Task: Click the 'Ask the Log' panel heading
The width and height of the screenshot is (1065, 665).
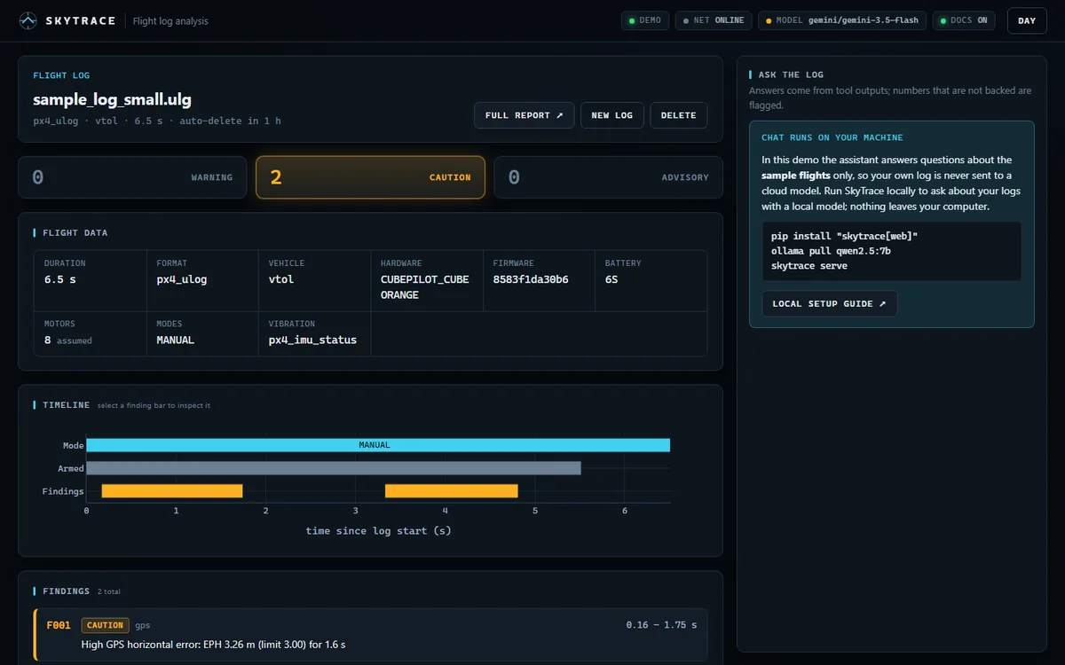Action: coord(791,74)
